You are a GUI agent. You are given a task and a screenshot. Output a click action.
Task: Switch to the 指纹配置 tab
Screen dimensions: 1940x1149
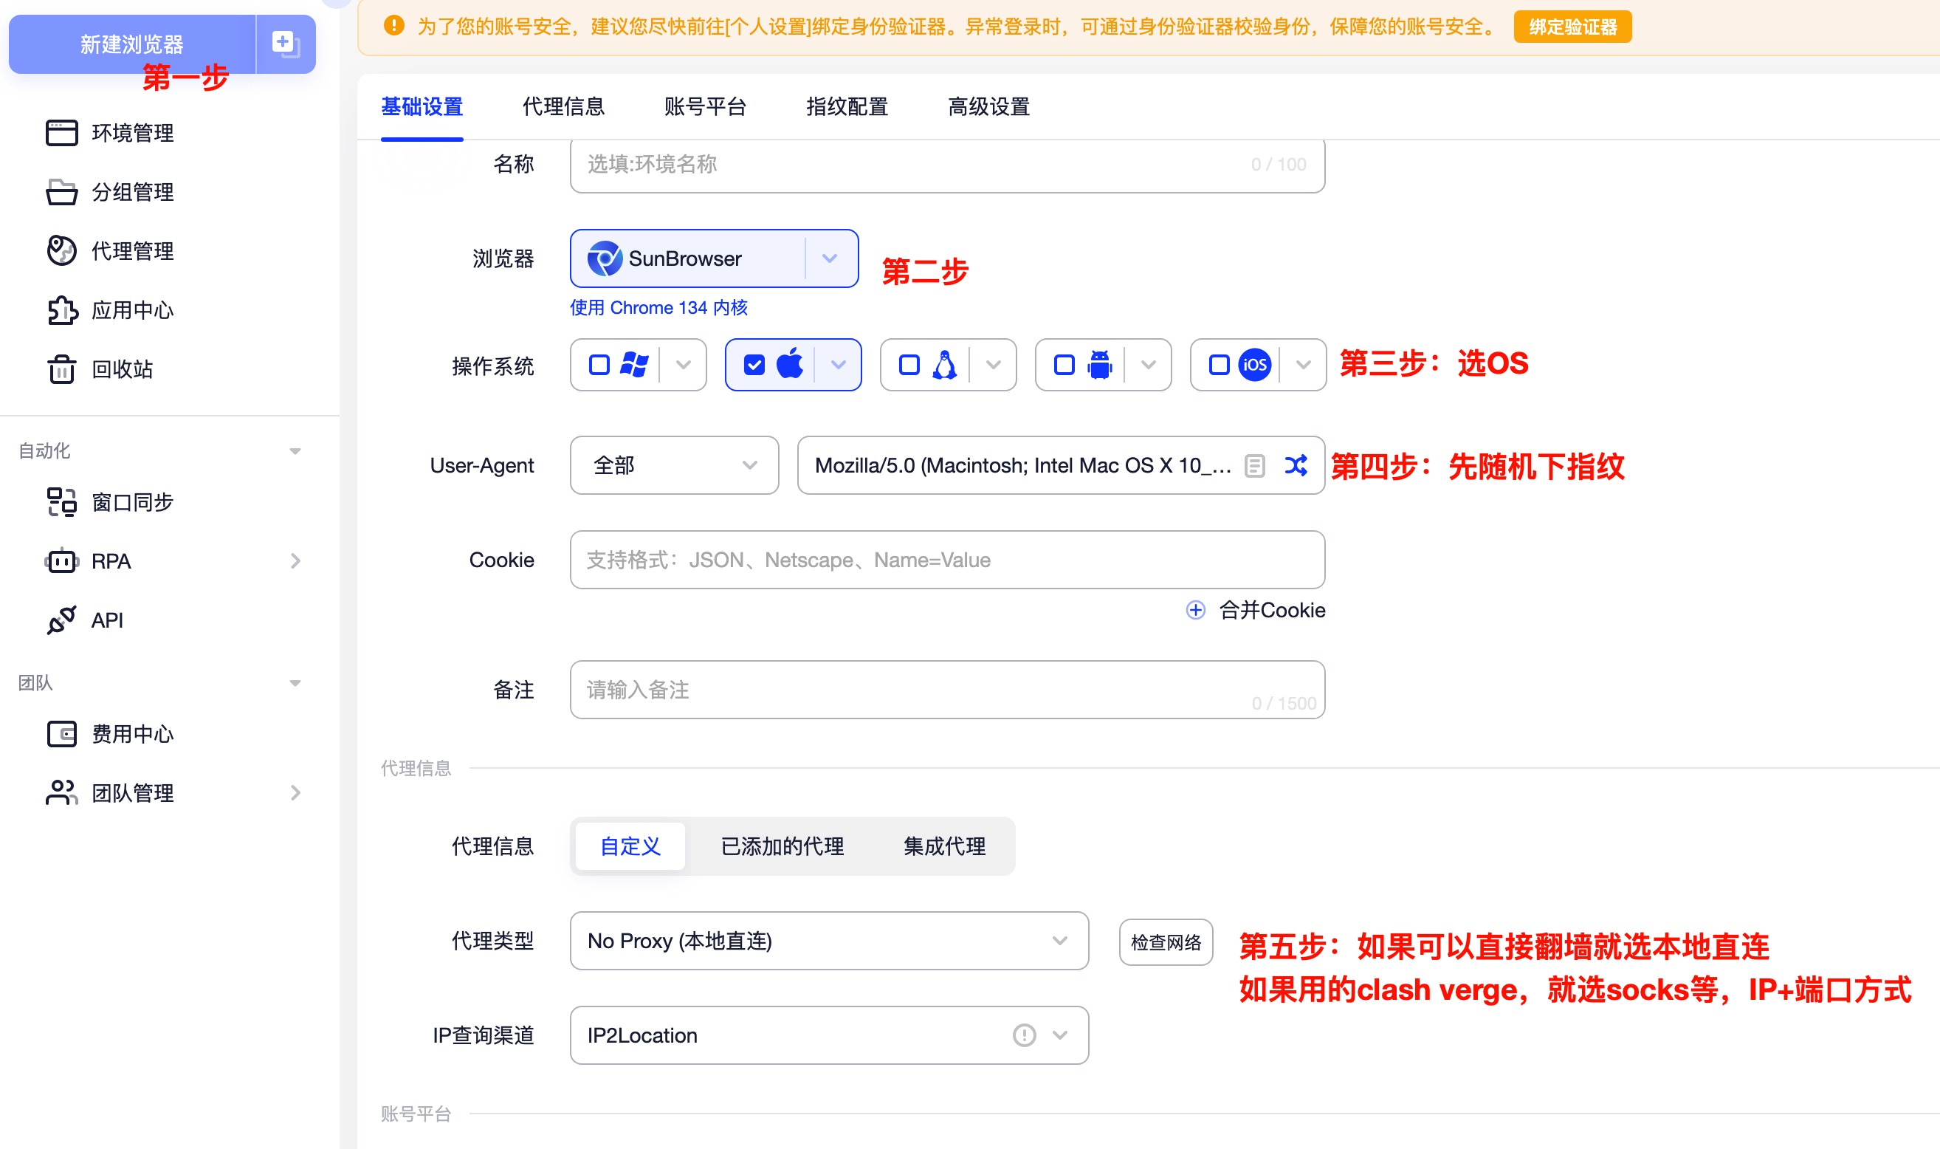coord(847,107)
